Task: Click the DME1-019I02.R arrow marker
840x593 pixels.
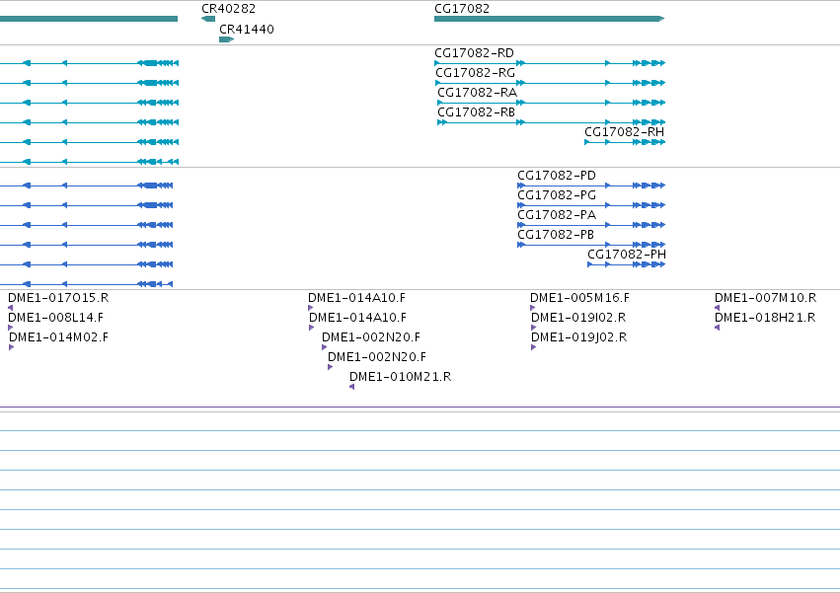Action: pos(534,328)
